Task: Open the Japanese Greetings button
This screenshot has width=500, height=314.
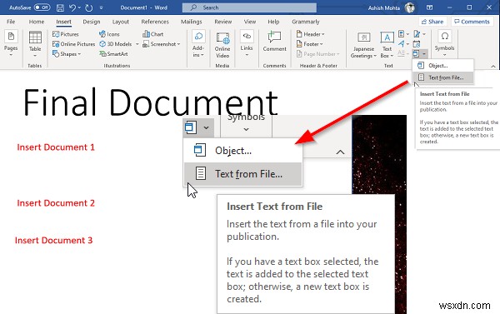Action: click(x=363, y=45)
